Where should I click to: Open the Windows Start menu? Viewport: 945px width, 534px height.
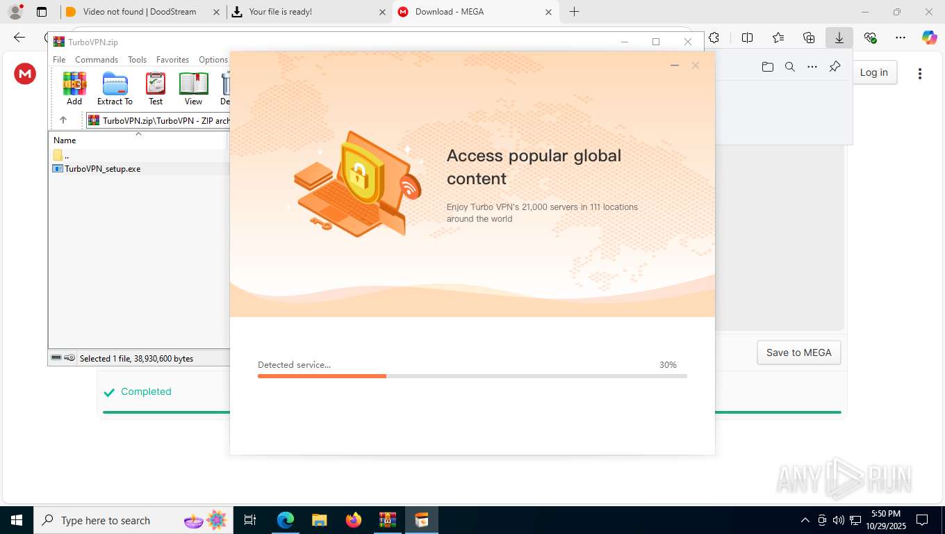(16, 520)
